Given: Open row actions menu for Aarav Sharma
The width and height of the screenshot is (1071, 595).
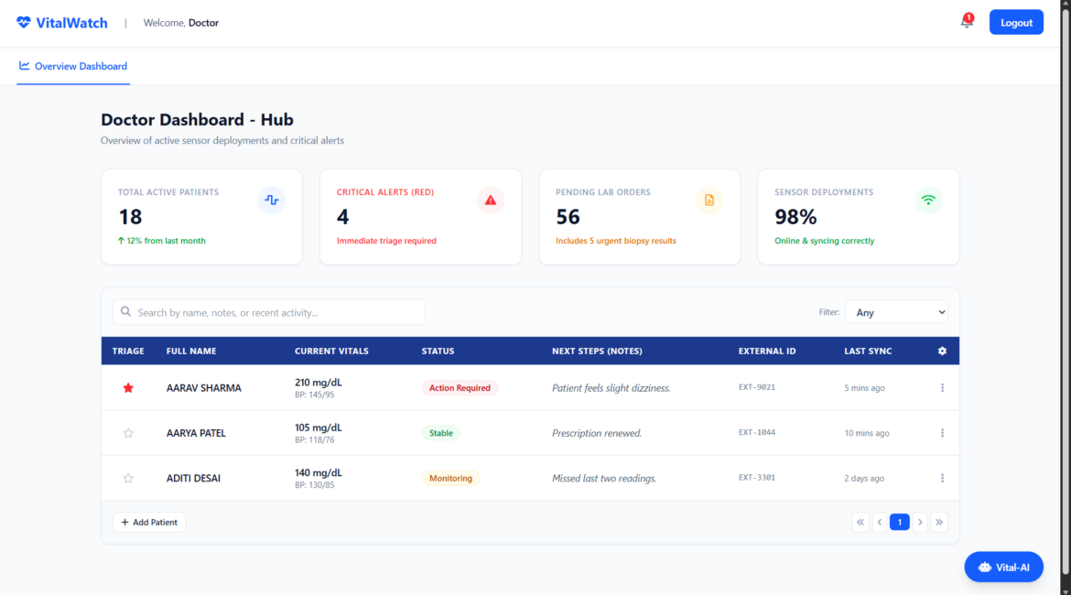Looking at the screenshot, I should (942, 388).
